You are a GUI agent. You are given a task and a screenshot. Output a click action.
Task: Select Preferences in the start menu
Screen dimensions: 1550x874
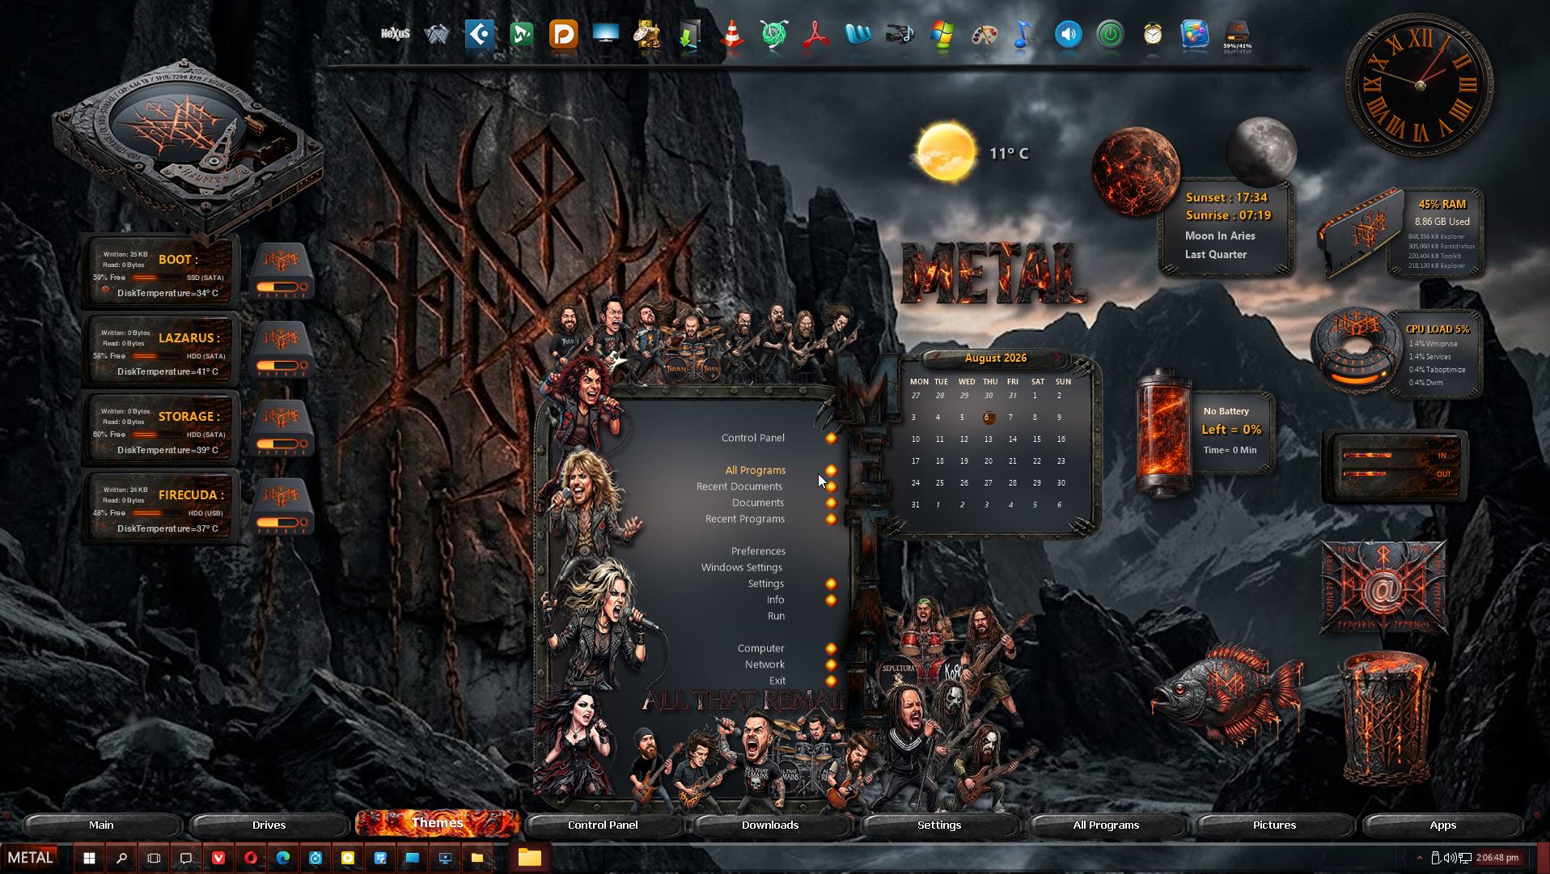point(758,551)
